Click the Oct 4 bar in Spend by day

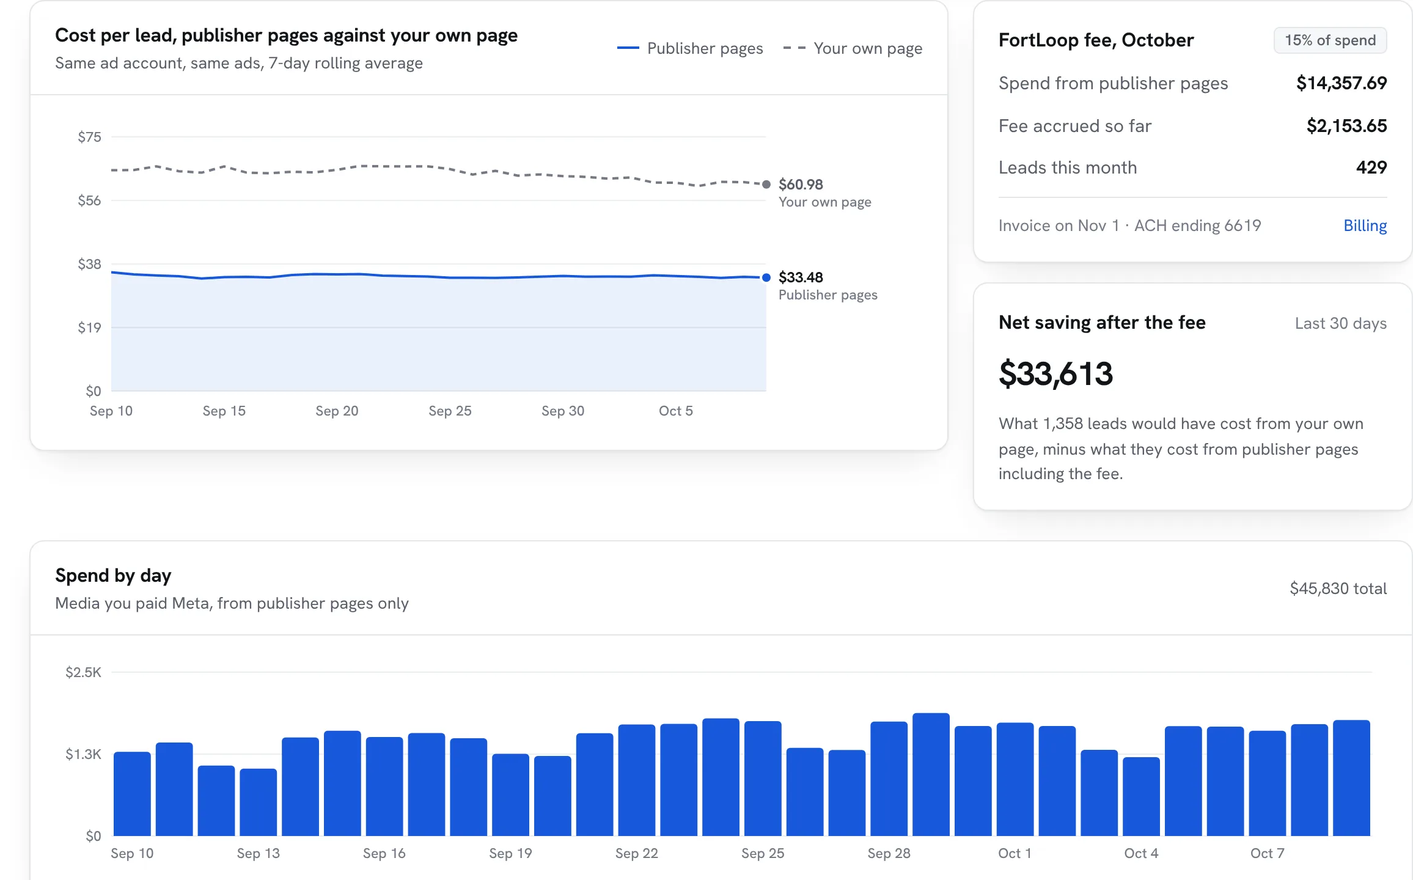pos(1141,796)
